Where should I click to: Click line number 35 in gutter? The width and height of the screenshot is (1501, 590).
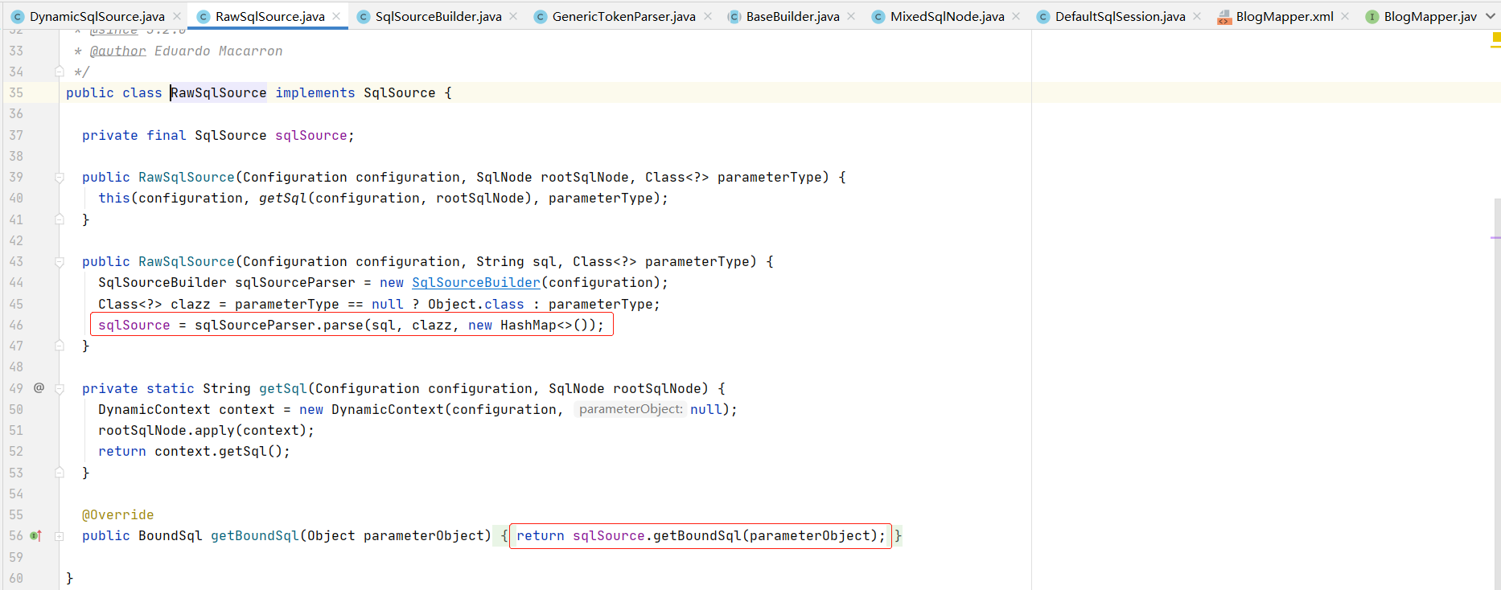point(16,92)
